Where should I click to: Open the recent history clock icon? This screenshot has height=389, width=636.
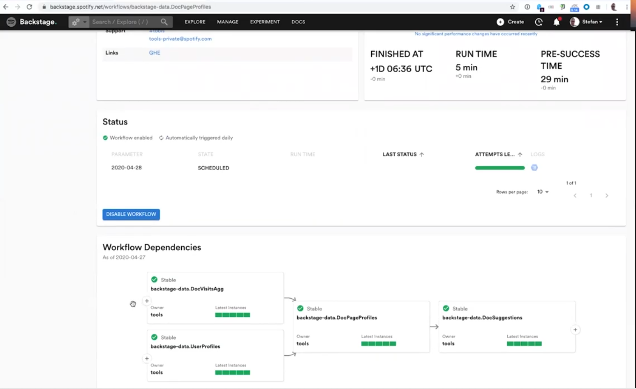pyautogui.click(x=539, y=22)
